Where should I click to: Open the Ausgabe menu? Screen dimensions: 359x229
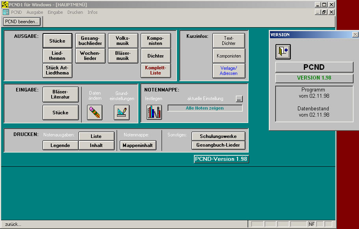tap(35, 12)
